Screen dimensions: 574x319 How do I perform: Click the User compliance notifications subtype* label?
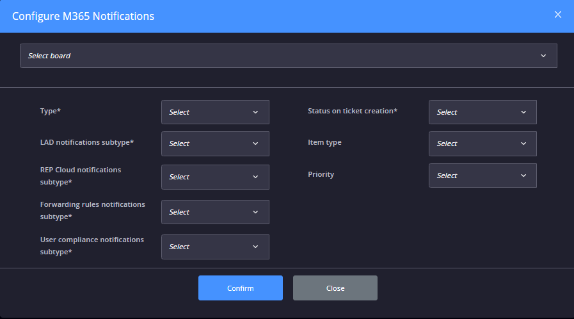(x=92, y=245)
